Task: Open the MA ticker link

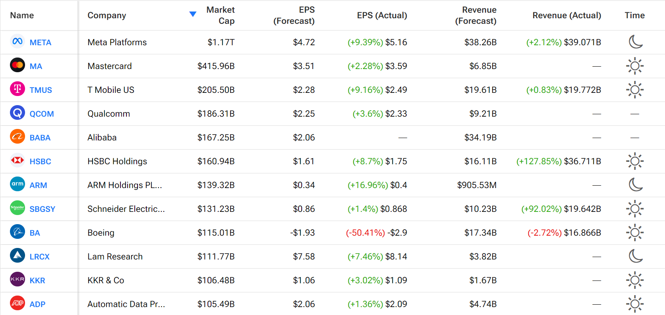Action: pyautogui.click(x=36, y=66)
